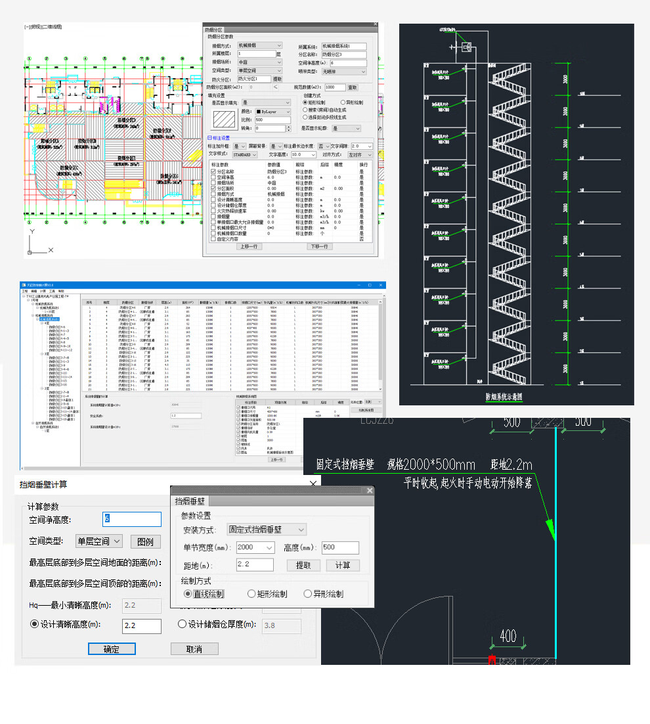Switch to the 防烟分区 tab
Screen dimensions: 650x724
pos(215,30)
